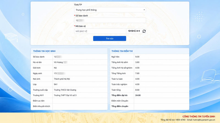Select the Tổng điểm đại trà value 24.00

pos(138,95)
